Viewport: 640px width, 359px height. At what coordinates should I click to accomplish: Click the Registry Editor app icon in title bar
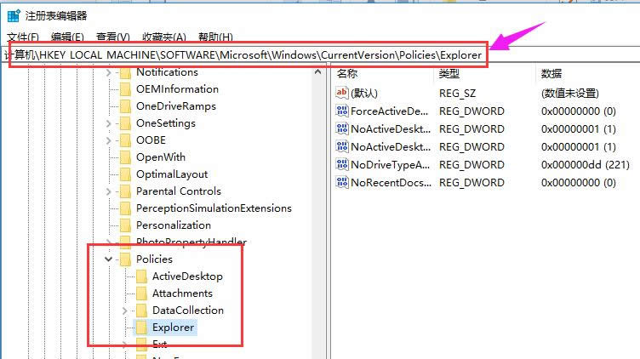tap(14, 14)
